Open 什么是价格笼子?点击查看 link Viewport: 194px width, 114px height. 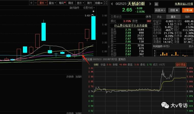pyautogui.click(x=131, y=26)
